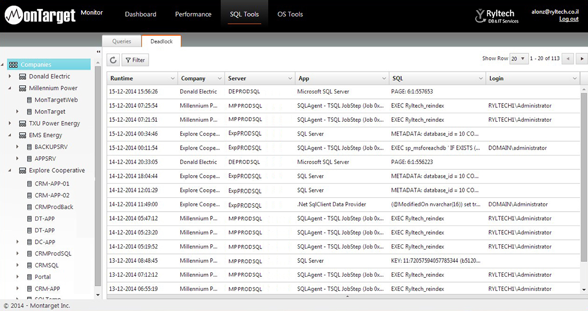This screenshot has width=588, height=311.
Task: Click the server icon beside Portal
Action: click(29, 277)
